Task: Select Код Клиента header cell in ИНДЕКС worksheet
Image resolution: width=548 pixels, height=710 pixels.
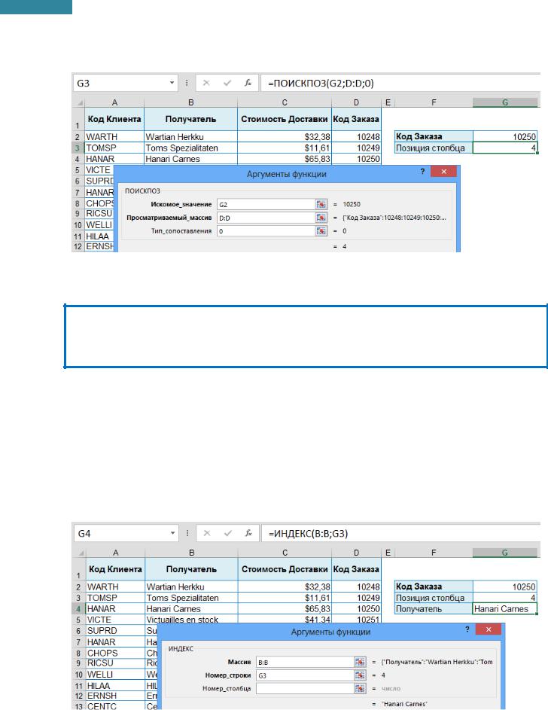Action: (115, 569)
